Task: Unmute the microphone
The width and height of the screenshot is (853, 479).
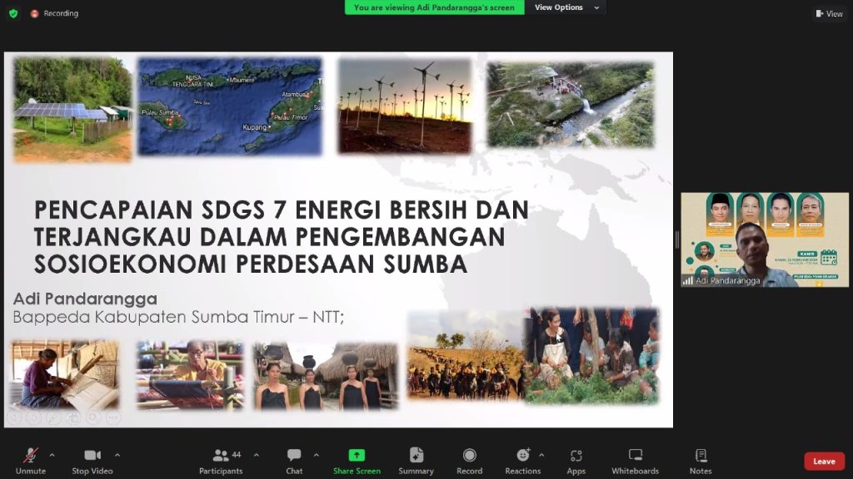Action: (31, 460)
